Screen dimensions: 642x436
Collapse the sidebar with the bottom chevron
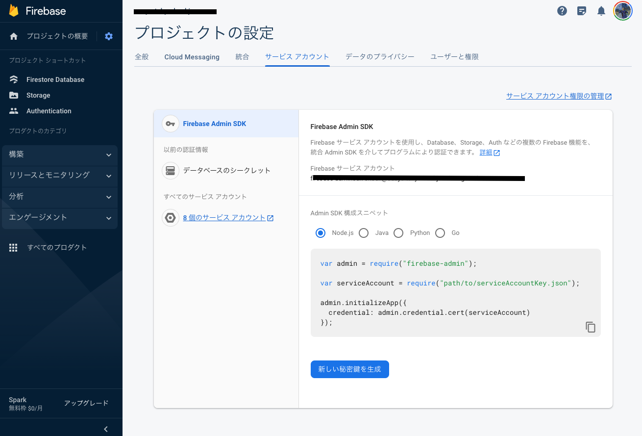click(x=106, y=429)
